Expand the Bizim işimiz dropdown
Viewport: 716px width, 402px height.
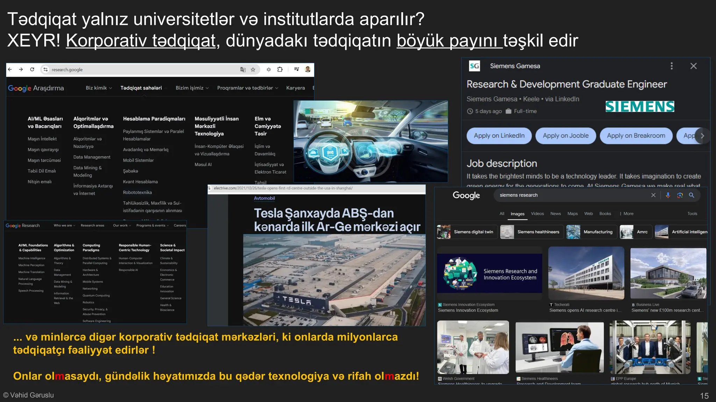point(192,88)
